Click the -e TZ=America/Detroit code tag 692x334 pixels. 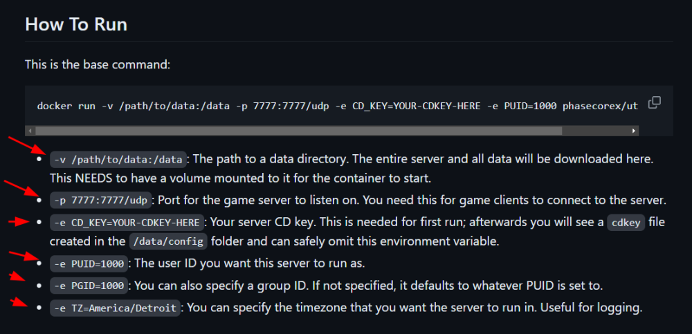[x=115, y=308]
